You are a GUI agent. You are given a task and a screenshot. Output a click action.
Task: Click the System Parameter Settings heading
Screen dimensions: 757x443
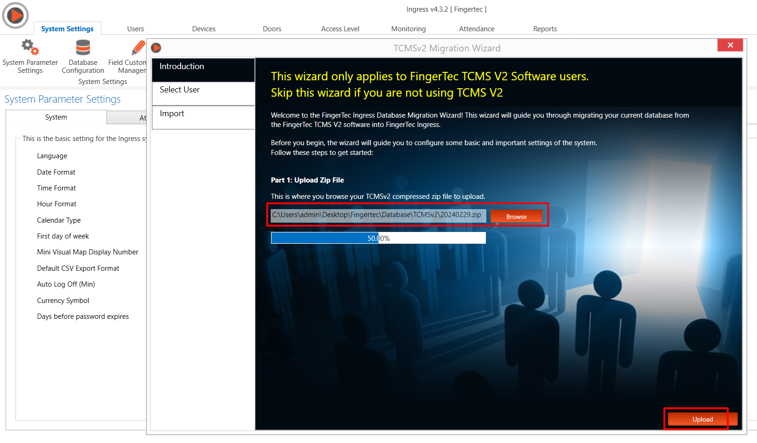(63, 99)
